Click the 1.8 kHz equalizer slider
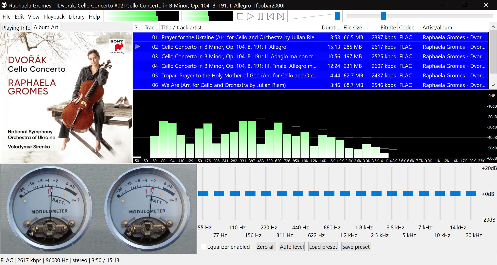Viewport: 497px width, 265px height. coord(361,194)
